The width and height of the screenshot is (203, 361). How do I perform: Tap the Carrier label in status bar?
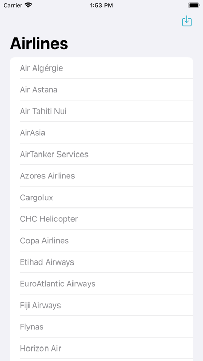[x=12, y=5]
